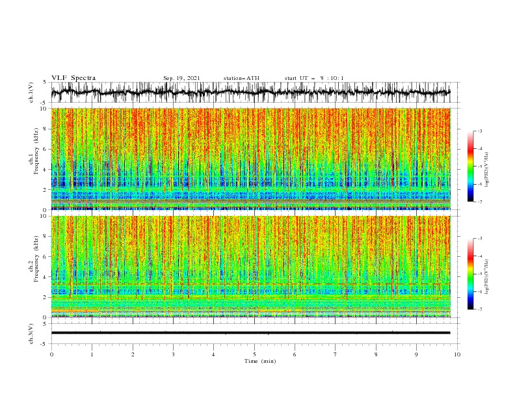Click the ch.2 frequency tick '4'
Image resolution: width=515 pixels, height=398 pixels.
tap(46, 277)
